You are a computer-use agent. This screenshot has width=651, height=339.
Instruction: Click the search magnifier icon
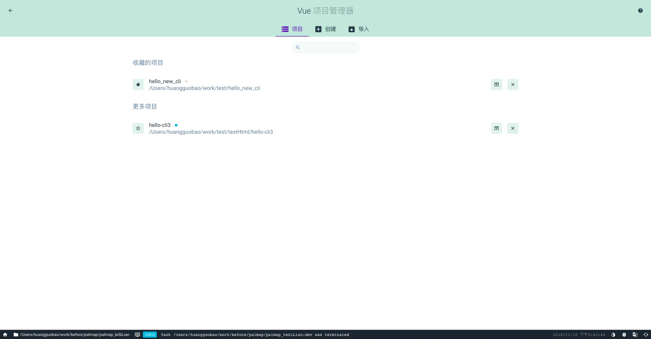(298, 48)
